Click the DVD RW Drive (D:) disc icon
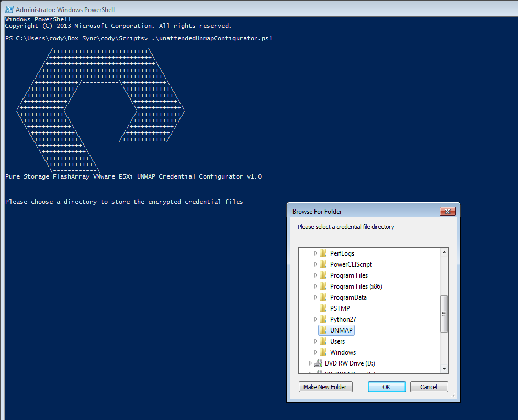Image resolution: width=518 pixels, height=420 pixels. 318,363
